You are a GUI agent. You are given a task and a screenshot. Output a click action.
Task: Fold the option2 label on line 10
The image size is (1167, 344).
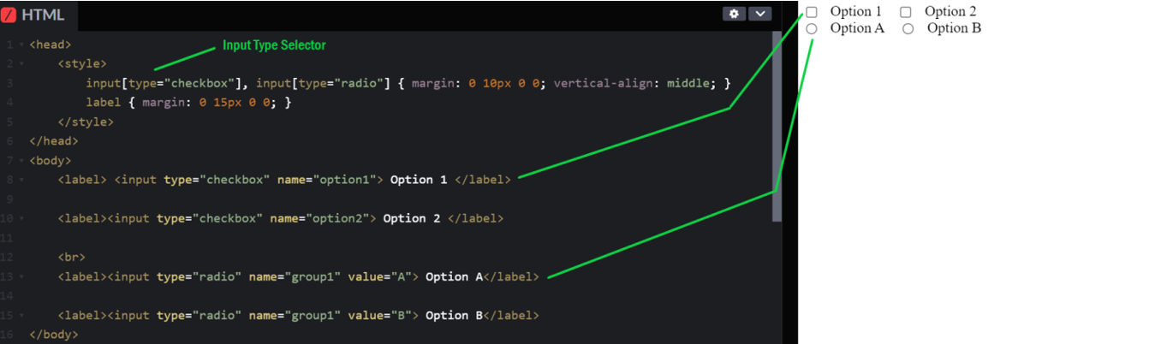tap(21, 218)
